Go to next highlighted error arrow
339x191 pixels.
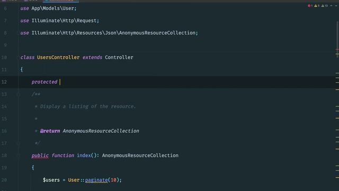click(336, 6)
